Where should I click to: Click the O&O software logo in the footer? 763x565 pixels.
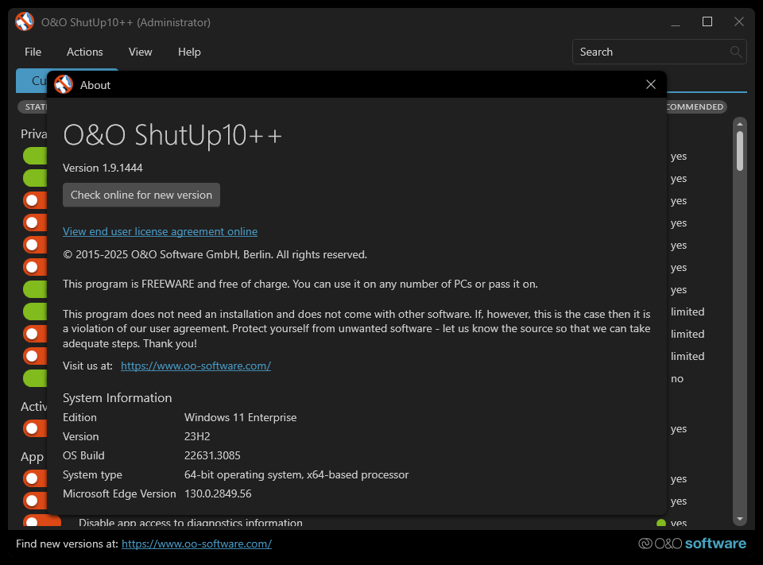[692, 544]
